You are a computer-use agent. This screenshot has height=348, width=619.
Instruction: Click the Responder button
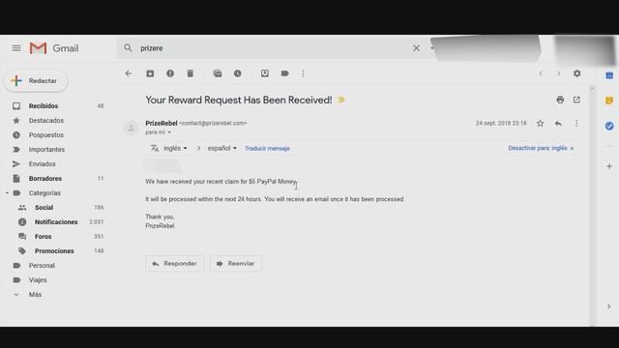click(175, 264)
